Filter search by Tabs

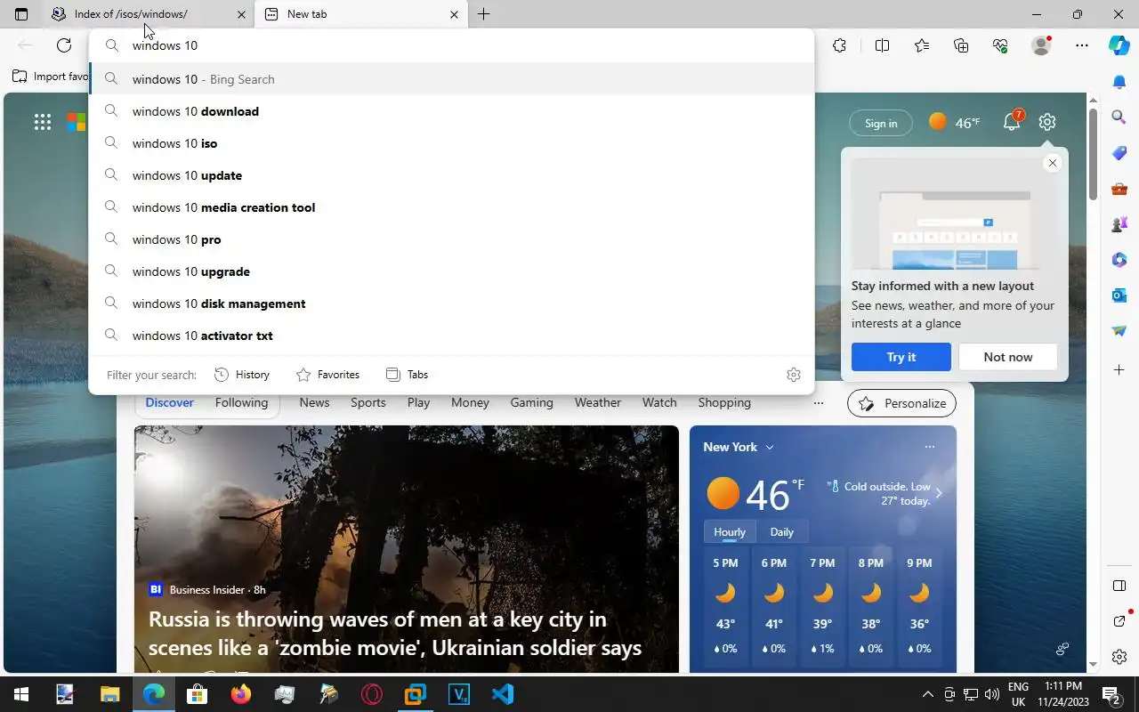pyautogui.click(x=407, y=375)
